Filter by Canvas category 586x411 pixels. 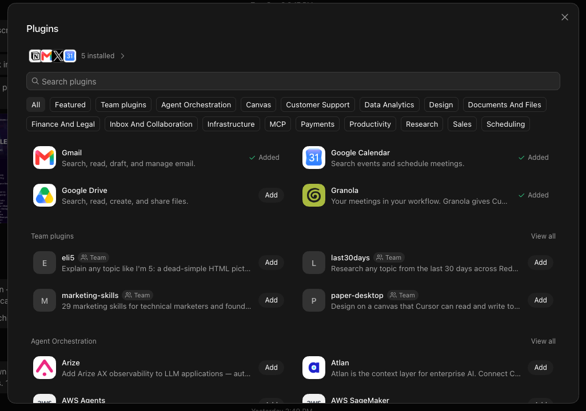point(258,105)
